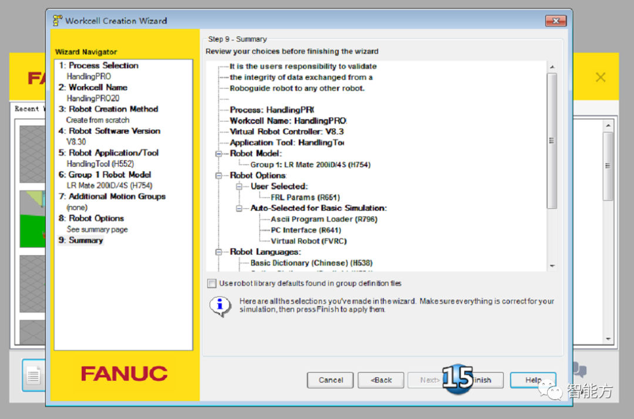Click V8.30 under Robot Software Version

pyautogui.click(x=76, y=142)
